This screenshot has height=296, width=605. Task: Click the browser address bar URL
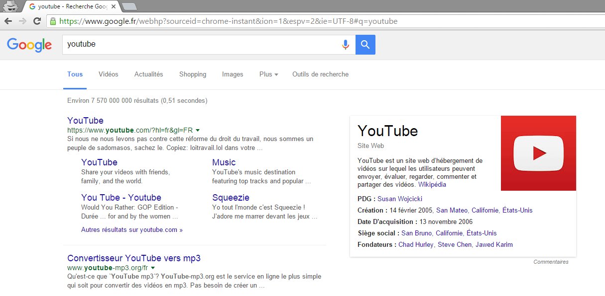pyautogui.click(x=228, y=21)
